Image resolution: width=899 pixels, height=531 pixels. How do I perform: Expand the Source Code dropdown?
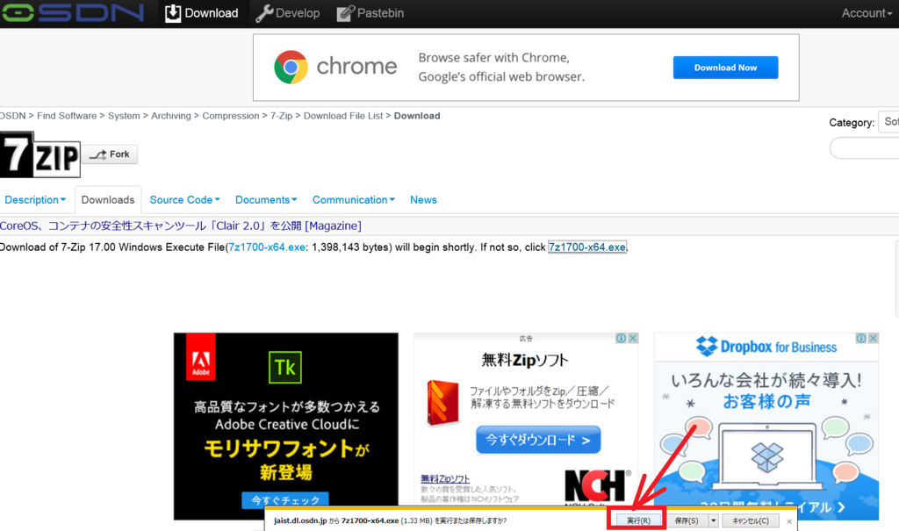[x=184, y=200]
